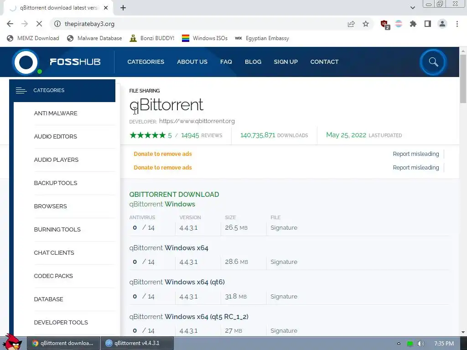Click the address bar URL
Image resolution: width=467 pixels, height=350 pixels.
pyautogui.click(x=90, y=24)
